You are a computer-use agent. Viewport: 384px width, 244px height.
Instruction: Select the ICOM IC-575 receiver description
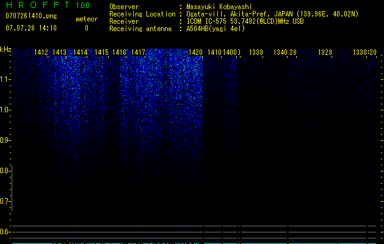(245, 21)
